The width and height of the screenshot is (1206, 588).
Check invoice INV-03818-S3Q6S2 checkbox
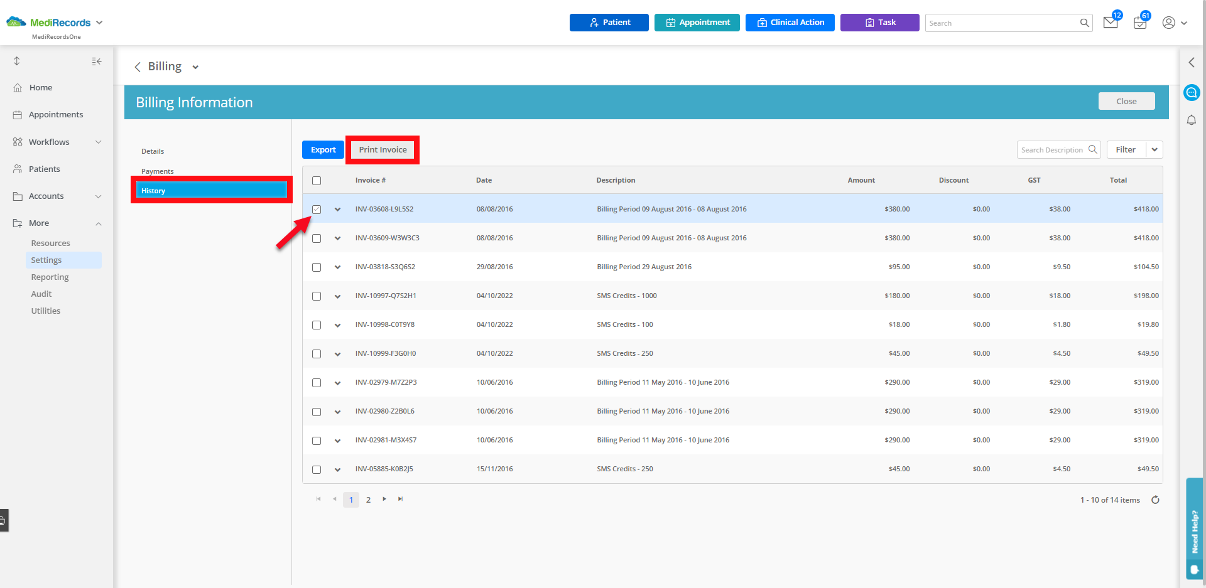click(317, 267)
